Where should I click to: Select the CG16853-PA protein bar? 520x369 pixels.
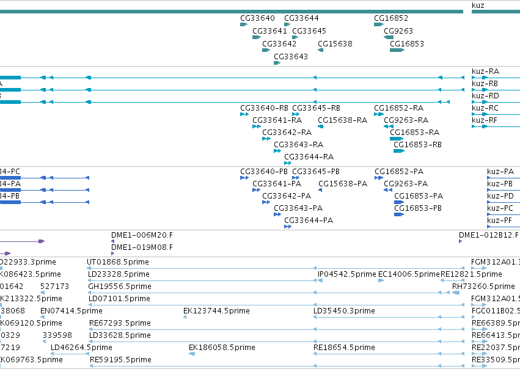pyautogui.click(x=399, y=202)
